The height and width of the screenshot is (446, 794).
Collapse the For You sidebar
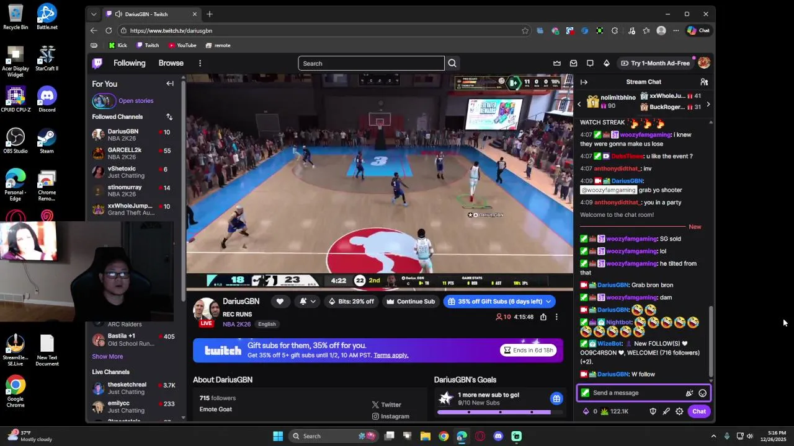tap(170, 84)
